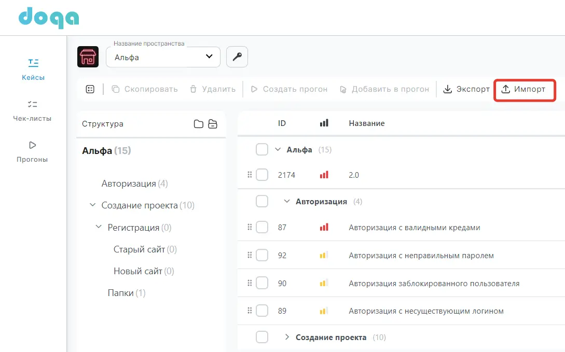Click the grid selection icon in the toolbar

(x=90, y=89)
